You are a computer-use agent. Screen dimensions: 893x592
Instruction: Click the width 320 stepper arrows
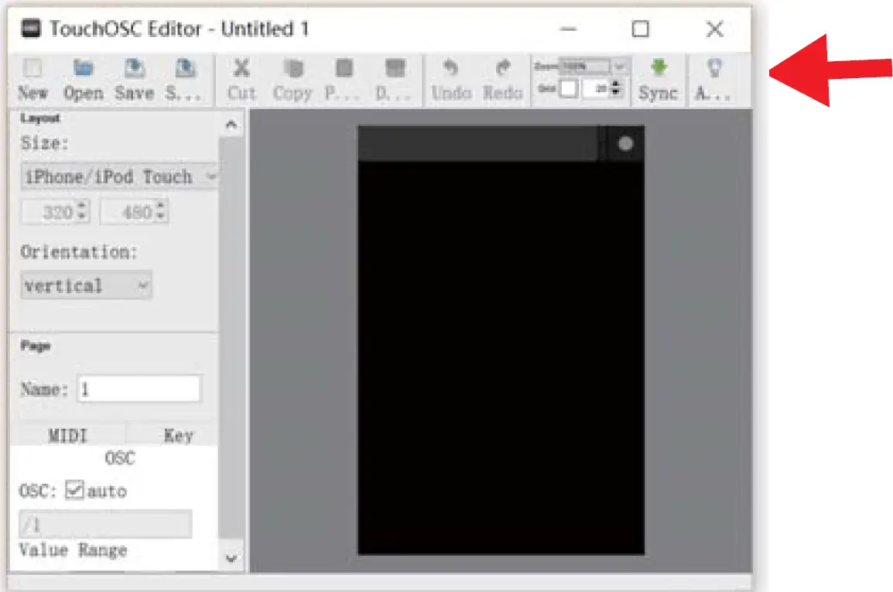tap(82, 211)
